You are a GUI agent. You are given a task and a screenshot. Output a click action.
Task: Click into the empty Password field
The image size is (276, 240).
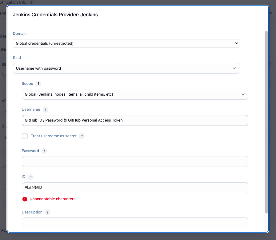point(135,161)
